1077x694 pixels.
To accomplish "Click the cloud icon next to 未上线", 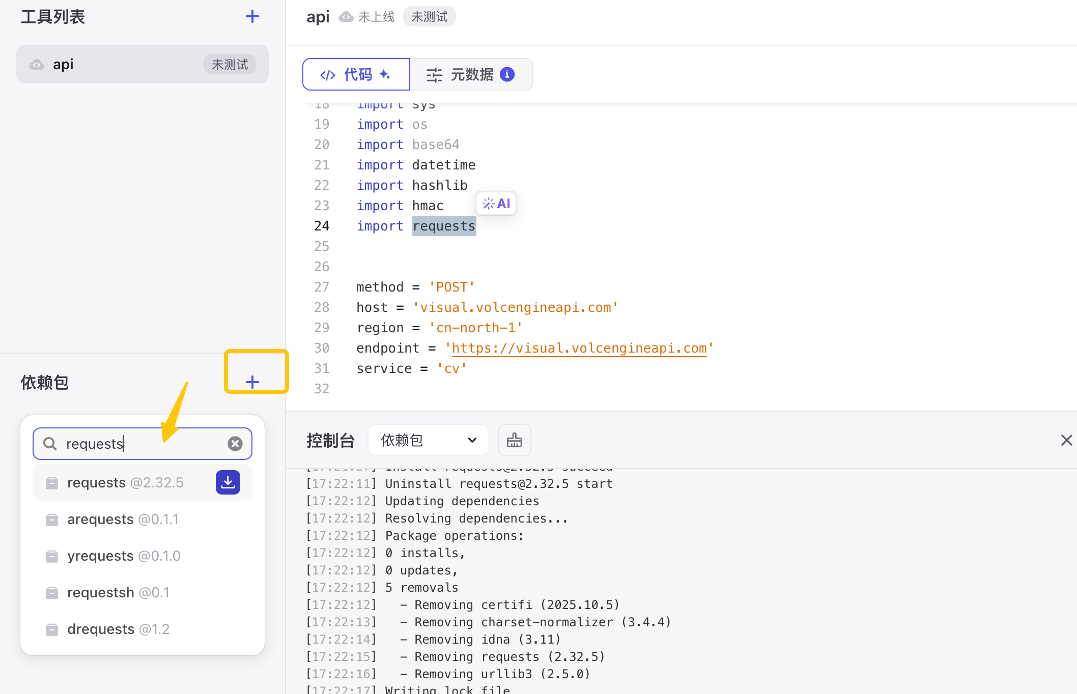I will click(346, 17).
